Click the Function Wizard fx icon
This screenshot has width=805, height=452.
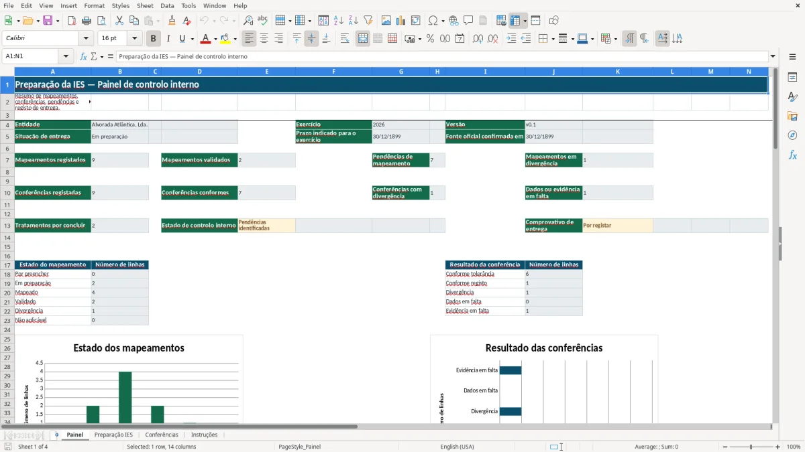(83, 57)
